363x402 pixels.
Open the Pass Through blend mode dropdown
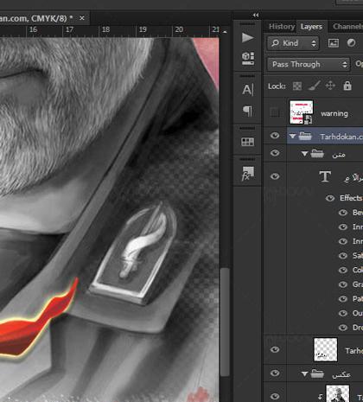[x=309, y=64]
